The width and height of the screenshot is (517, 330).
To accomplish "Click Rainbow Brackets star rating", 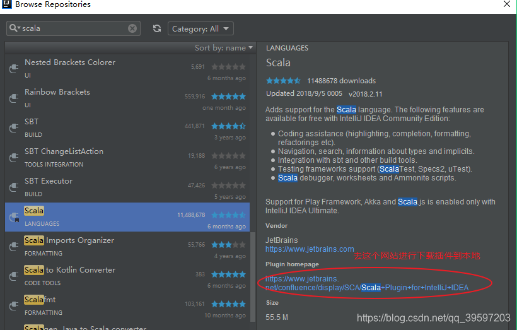I will pyautogui.click(x=228, y=97).
